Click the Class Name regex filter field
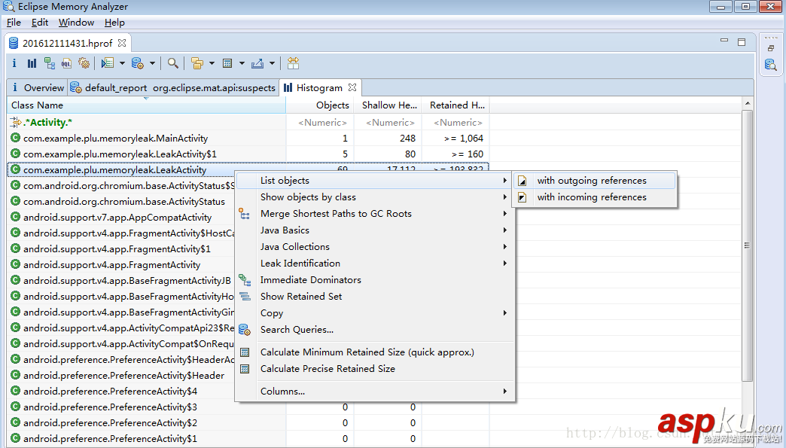Screen dimensions: 786x448 tap(113, 122)
